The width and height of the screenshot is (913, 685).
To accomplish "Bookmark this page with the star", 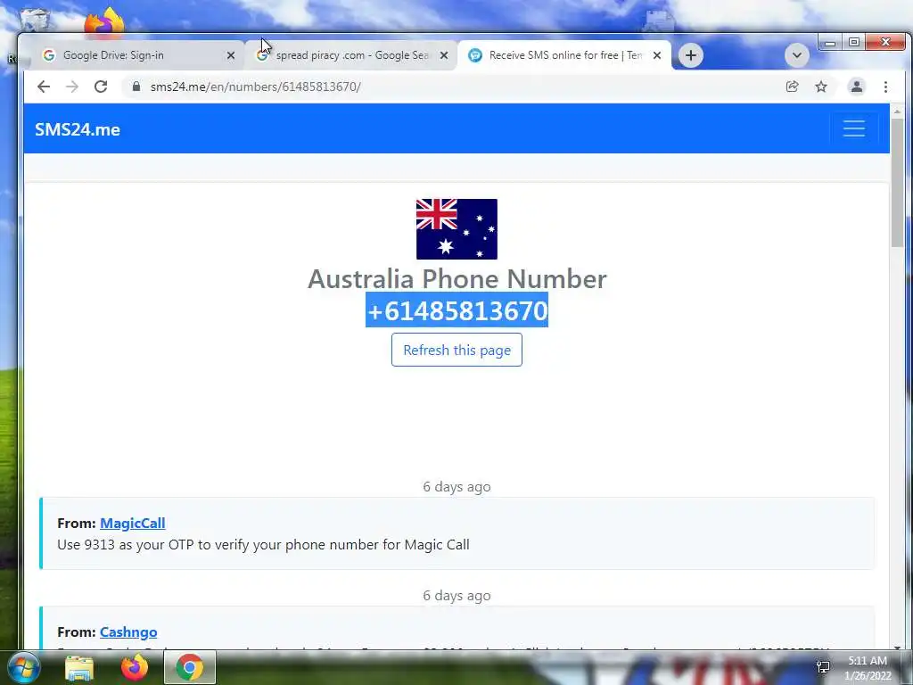I will click(x=821, y=87).
